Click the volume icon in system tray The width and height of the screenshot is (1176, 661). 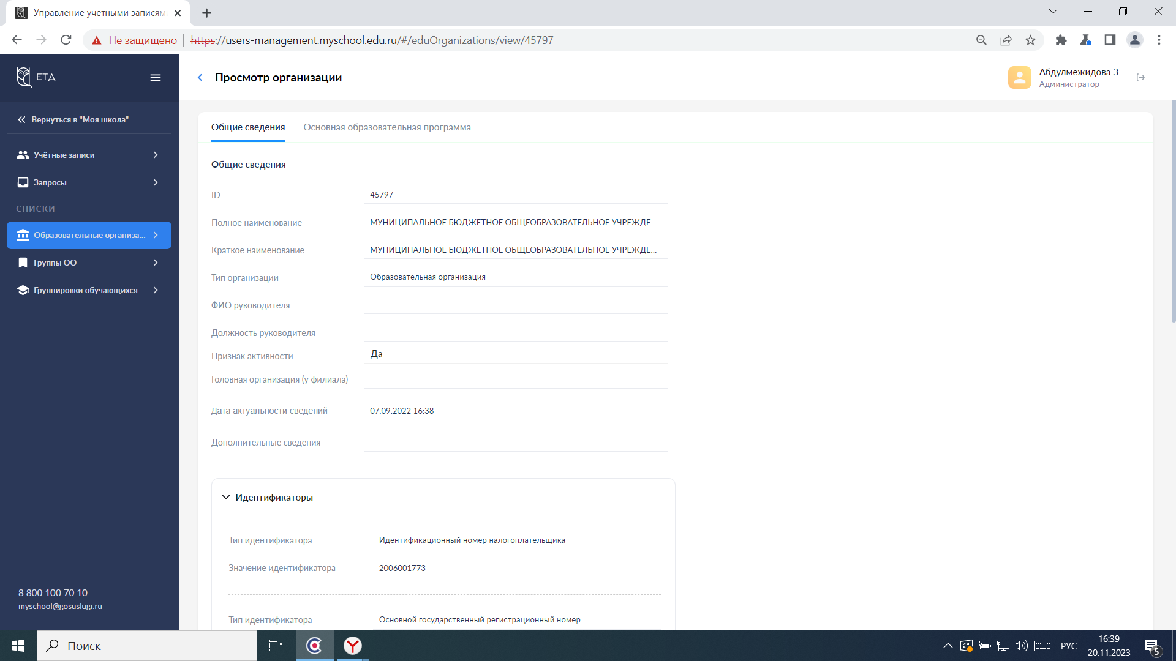[x=1021, y=646]
